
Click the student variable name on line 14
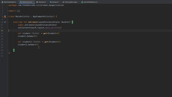click(26, 33)
